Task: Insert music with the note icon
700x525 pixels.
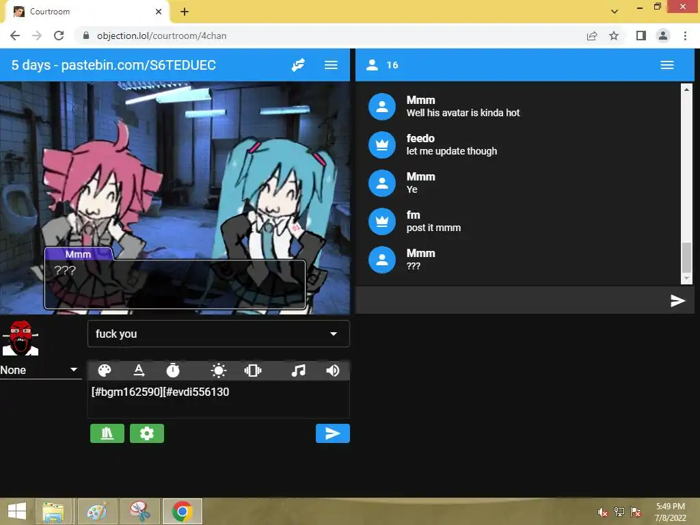Action: click(298, 371)
